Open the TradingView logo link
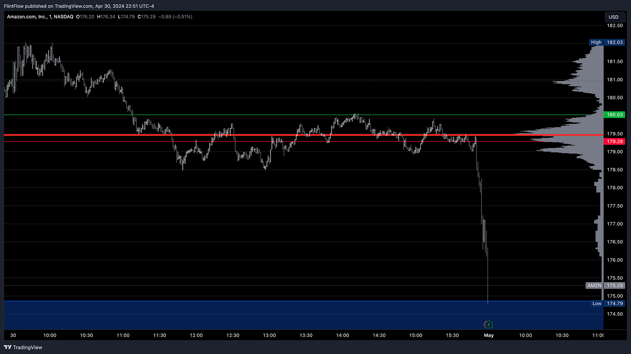The image size is (631, 354). pos(23,347)
